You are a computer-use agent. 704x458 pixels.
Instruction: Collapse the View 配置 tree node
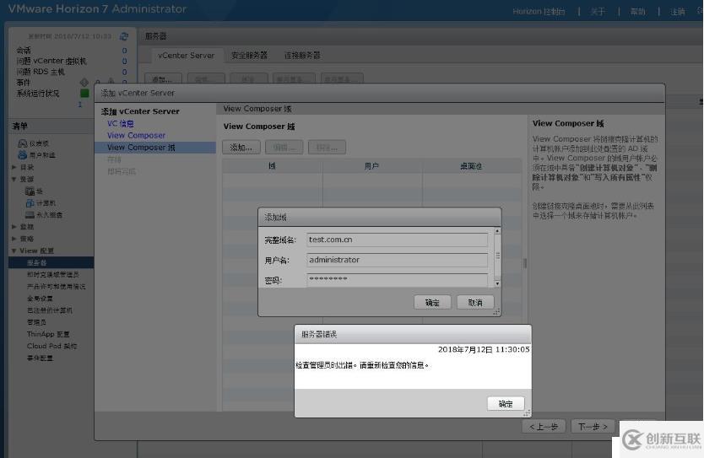14,251
